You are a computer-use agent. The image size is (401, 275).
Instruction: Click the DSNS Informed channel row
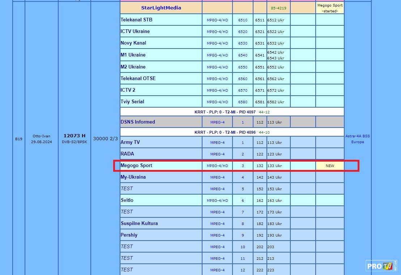point(138,122)
